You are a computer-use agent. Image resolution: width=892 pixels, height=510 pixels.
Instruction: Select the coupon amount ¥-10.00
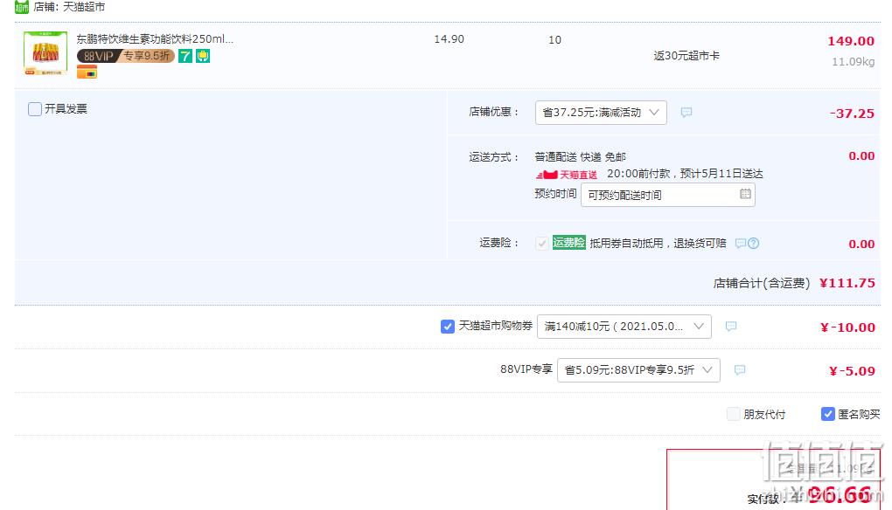click(847, 327)
